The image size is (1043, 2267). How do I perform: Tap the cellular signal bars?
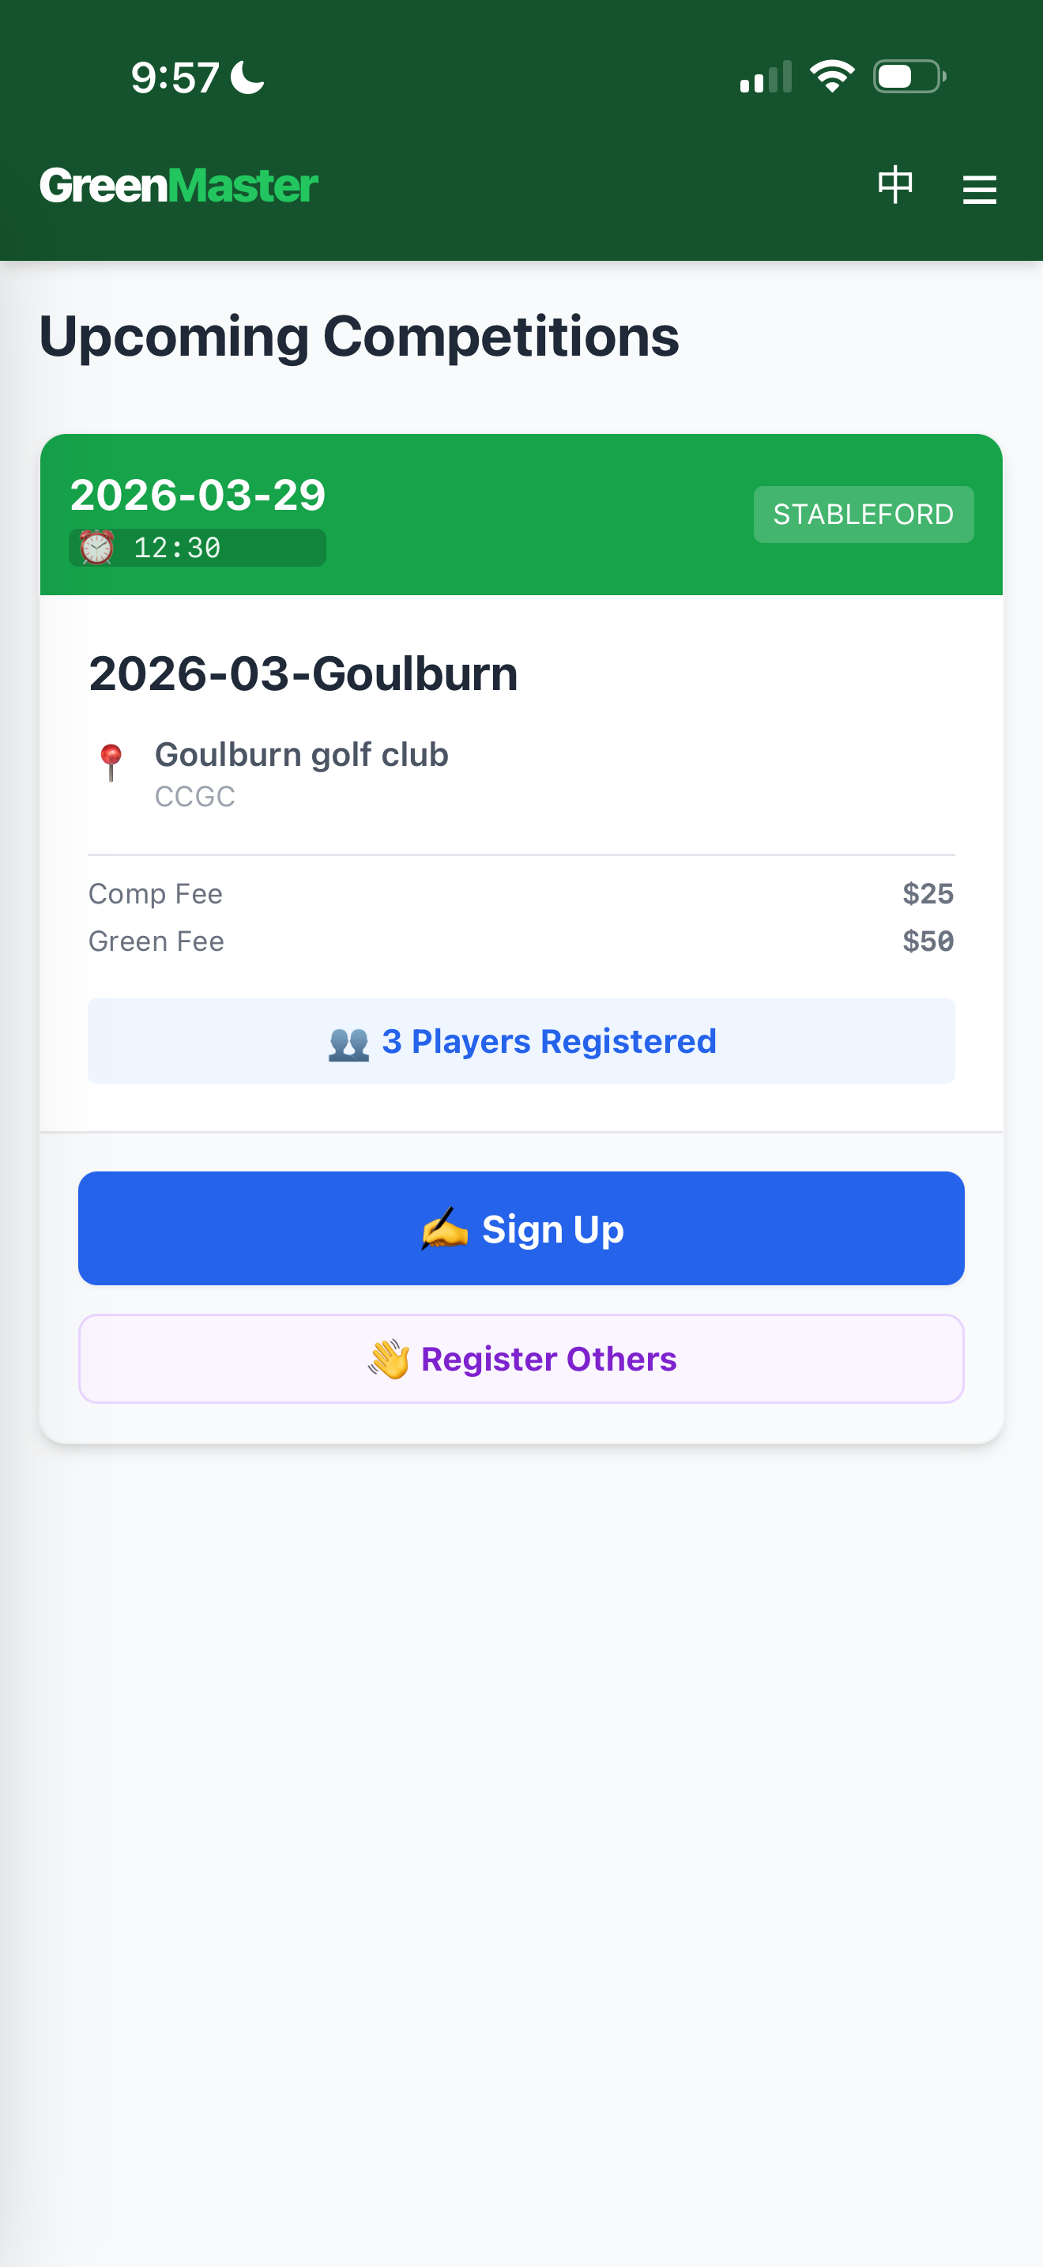point(766,77)
